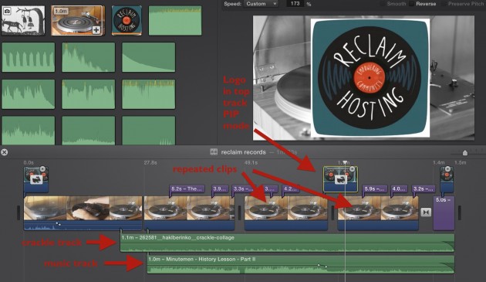Select the black and white drawing thumbnail
The height and width of the screenshot is (282, 486).
pyautogui.click(x=23, y=21)
